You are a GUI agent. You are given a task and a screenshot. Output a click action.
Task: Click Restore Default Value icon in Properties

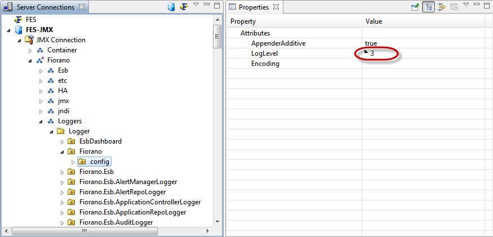point(454,7)
